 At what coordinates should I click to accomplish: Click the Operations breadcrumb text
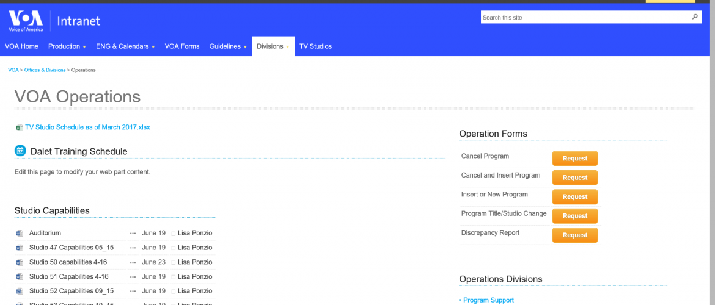pyautogui.click(x=84, y=70)
